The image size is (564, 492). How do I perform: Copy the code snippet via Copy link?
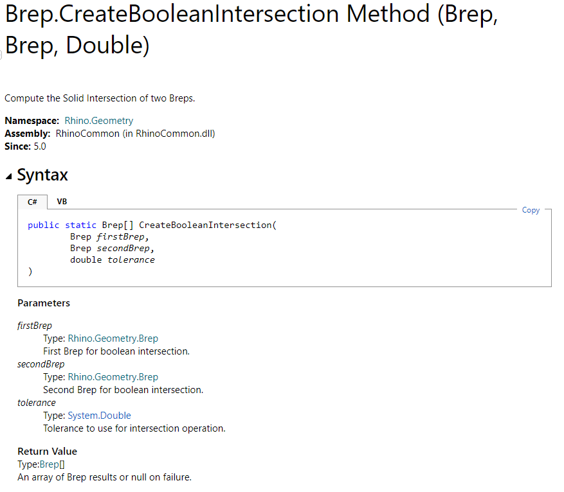click(531, 210)
